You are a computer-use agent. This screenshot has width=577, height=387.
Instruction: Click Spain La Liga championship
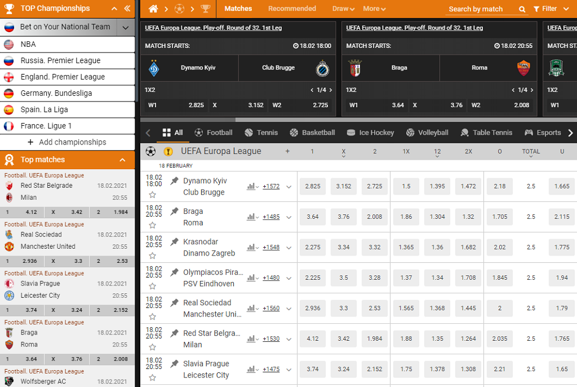(68, 109)
